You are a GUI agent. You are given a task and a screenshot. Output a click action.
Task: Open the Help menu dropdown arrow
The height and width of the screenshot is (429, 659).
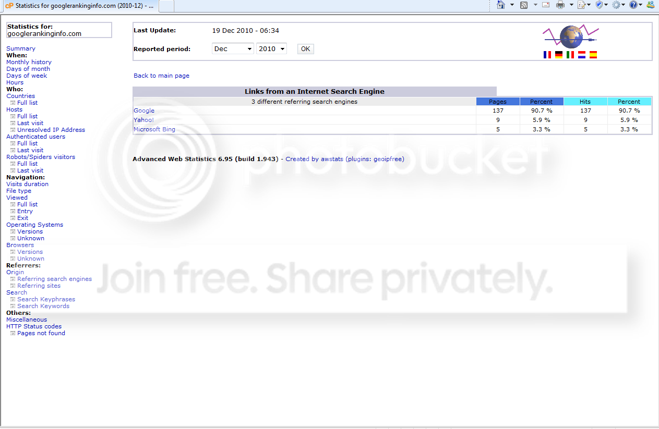coord(641,5)
